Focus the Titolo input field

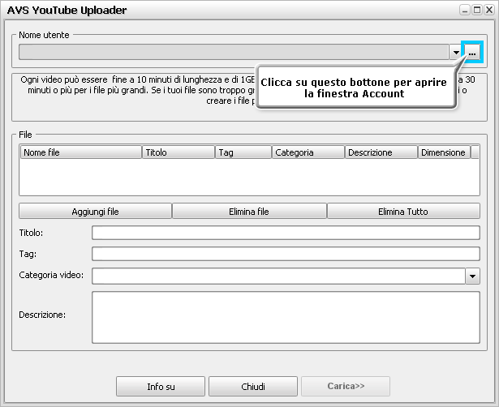click(x=286, y=233)
